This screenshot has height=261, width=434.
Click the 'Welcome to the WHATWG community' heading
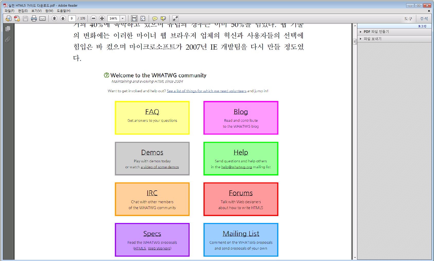click(158, 75)
